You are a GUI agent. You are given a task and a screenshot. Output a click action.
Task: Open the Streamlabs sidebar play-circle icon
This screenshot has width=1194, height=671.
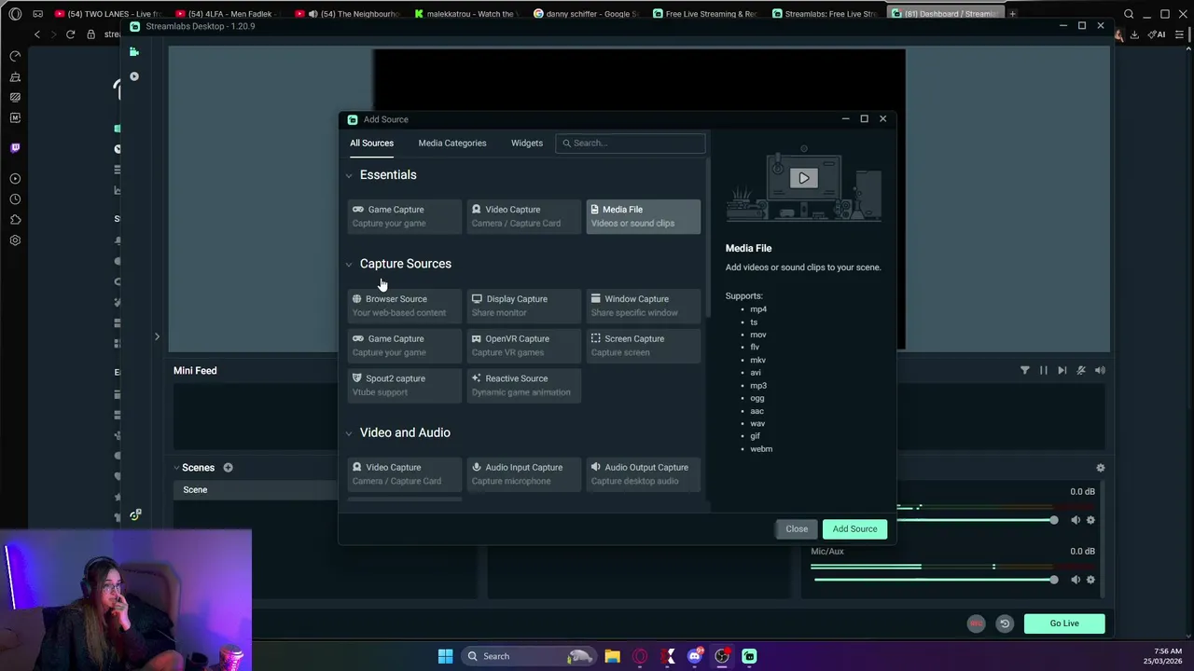[x=134, y=76]
